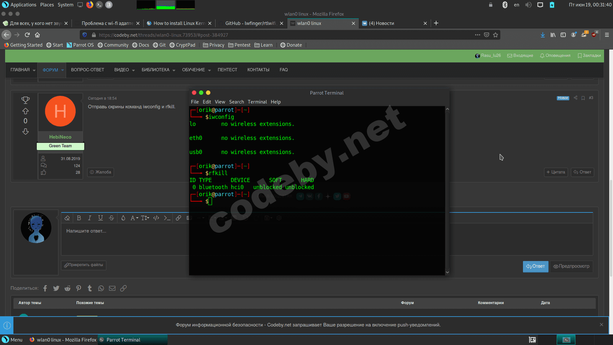Open the Terminal menu in Parrot Terminal
The image size is (613, 345).
pos(257,102)
